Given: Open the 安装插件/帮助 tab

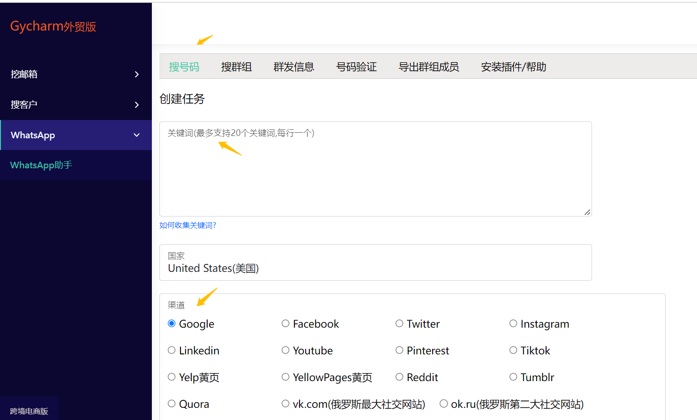Looking at the screenshot, I should (x=513, y=67).
